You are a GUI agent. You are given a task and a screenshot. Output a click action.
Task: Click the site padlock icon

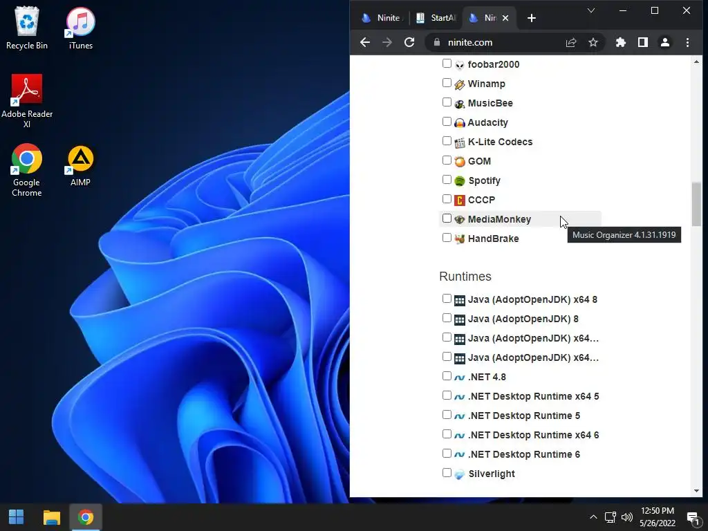437,42
